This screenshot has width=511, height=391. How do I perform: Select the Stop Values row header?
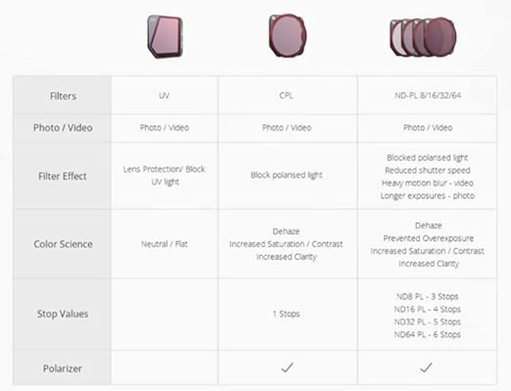coord(62,314)
